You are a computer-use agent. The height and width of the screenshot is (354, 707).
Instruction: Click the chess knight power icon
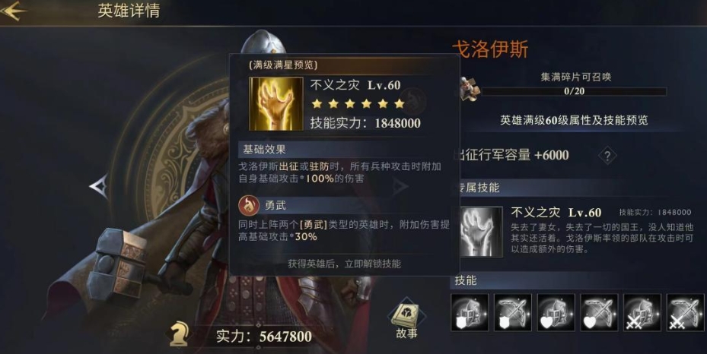tap(180, 335)
